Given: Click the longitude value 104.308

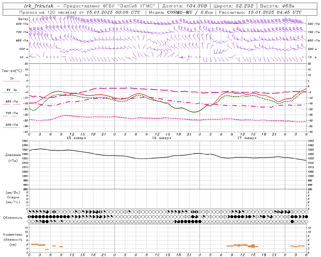Looking at the screenshot, I should click(x=196, y=6).
